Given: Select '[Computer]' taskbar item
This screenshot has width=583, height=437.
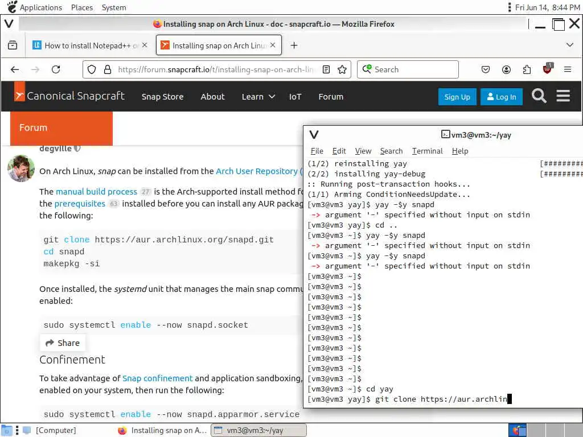Looking at the screenshot, I should [x=50, y=430].
